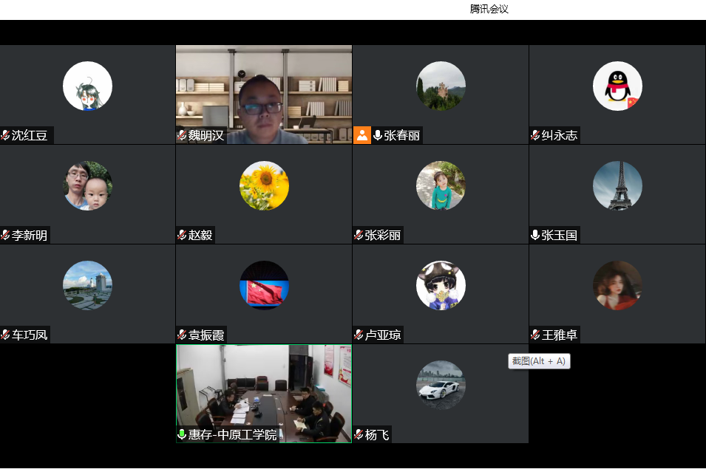Select the 惠存-中原工学院 conference room video

click(x=263, y=388)
